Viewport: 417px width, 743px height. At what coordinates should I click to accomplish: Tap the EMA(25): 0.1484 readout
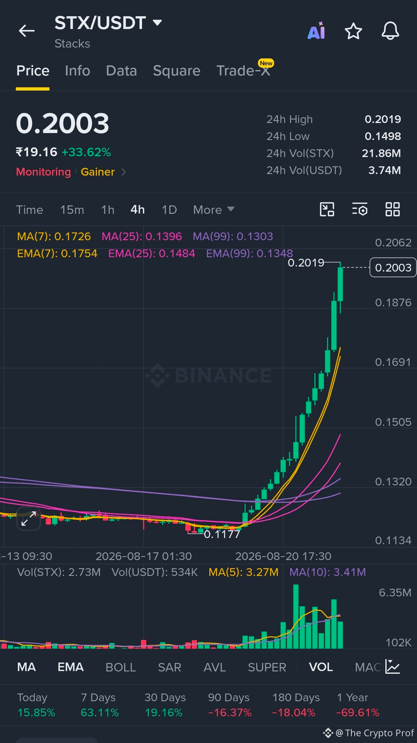pyautogui.click(x=151, y=253)
